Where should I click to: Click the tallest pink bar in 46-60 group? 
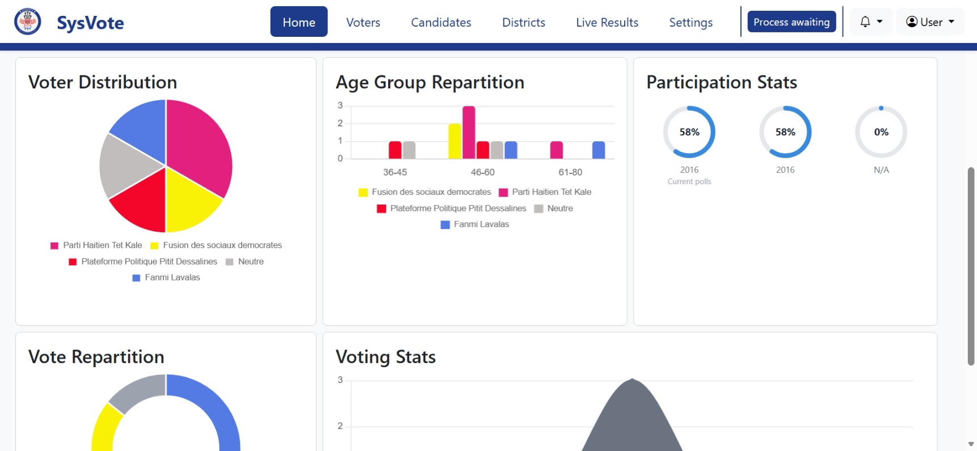pos(469,133)
